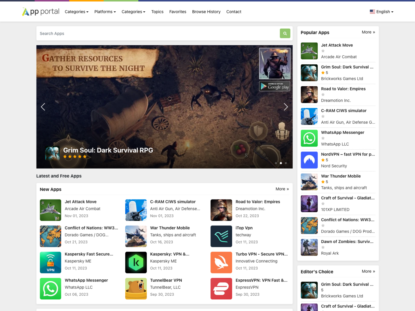Click the App portal logo
The image size is (415, 311).
[x=41, y=12]
